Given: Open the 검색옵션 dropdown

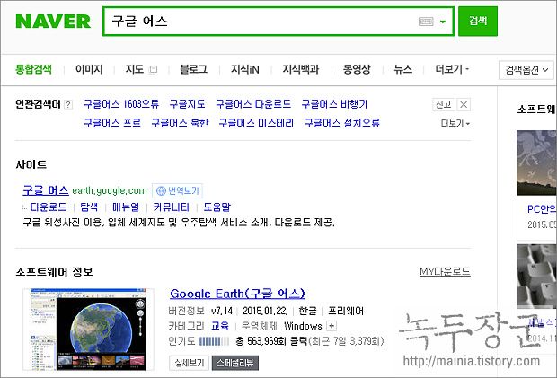Looking at the screenshot, I should (526, 70).
